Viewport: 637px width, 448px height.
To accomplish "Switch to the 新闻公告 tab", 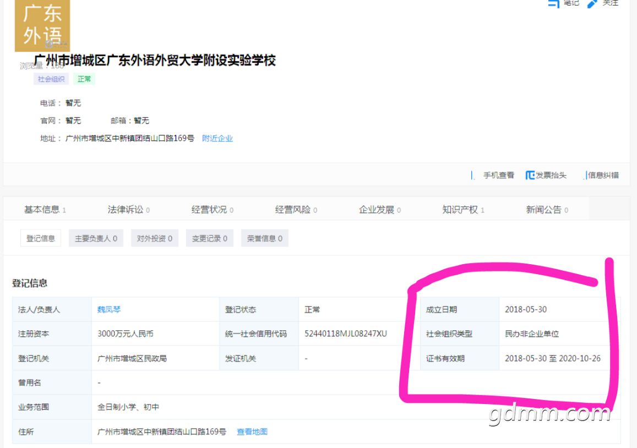I will click(x=547, y=210).
